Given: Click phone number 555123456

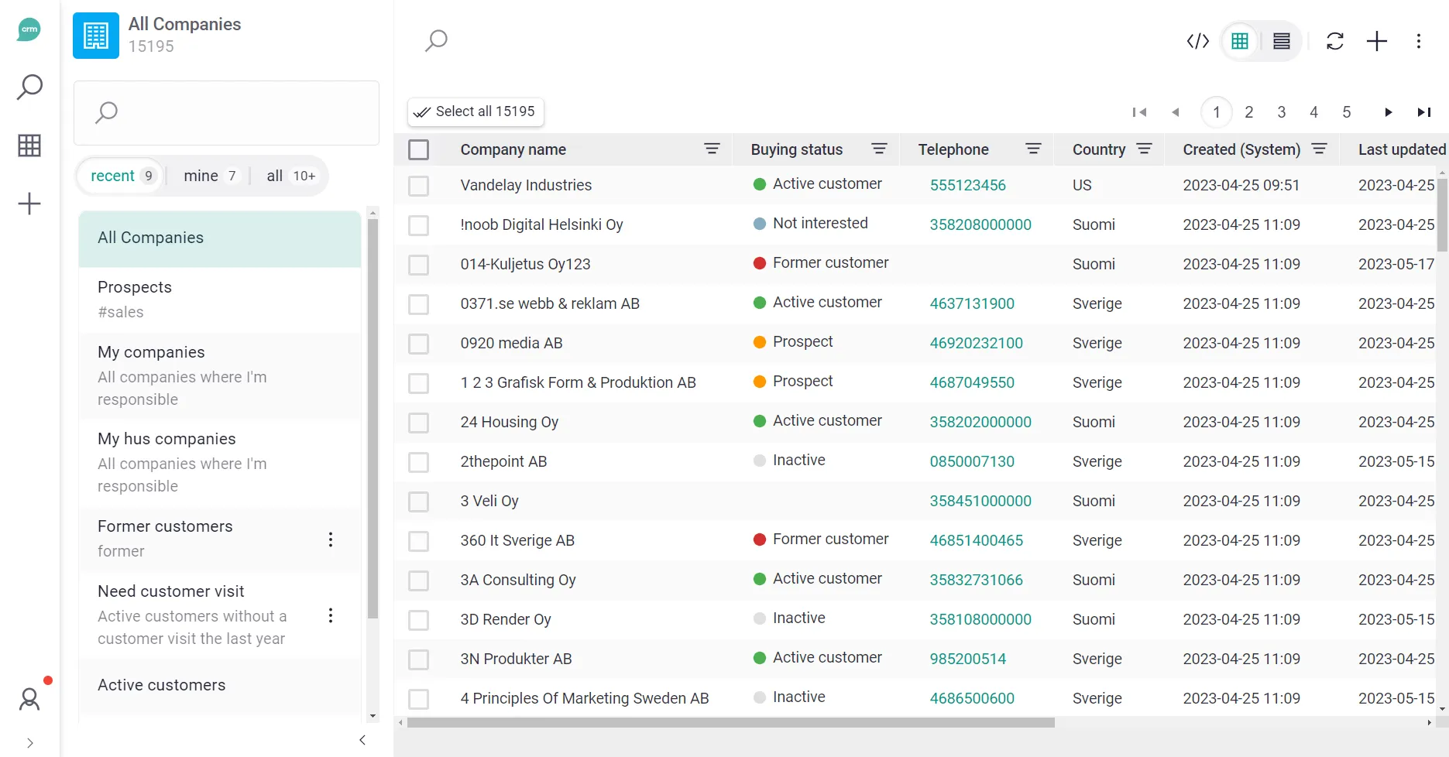Looking at the screenshot, I should [967, 186].
